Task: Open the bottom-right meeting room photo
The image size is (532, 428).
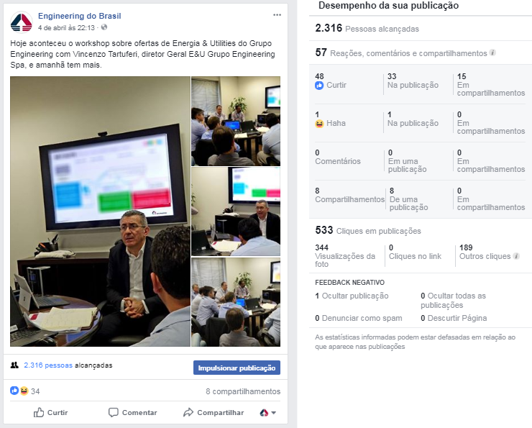Action: (x=236, y=302)
